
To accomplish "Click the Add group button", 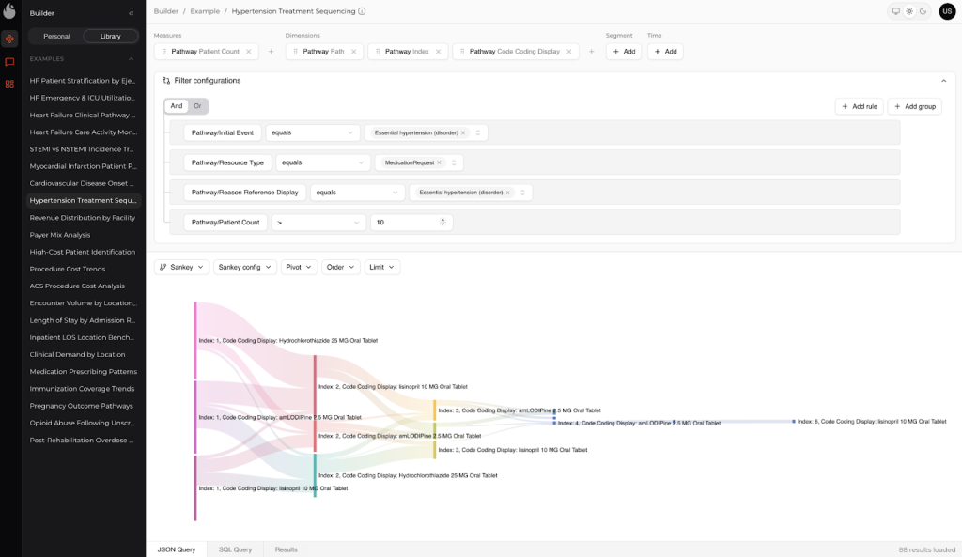I will pos(914,106).
